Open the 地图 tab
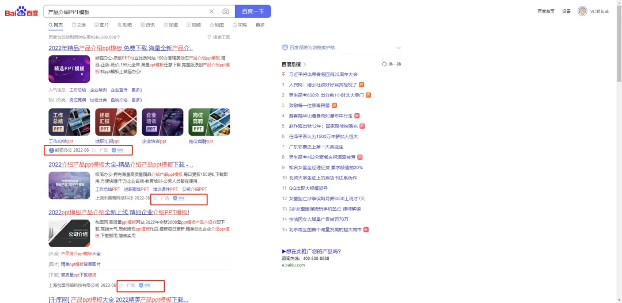 click(217, 25)
